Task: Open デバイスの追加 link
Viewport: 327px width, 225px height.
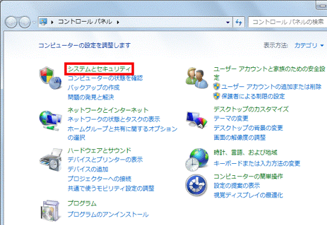Action: pyautogui.click(x=88, y=169)
